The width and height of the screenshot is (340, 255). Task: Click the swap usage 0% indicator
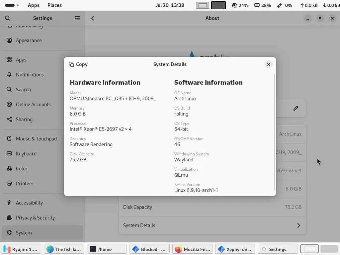click(285, 5)
